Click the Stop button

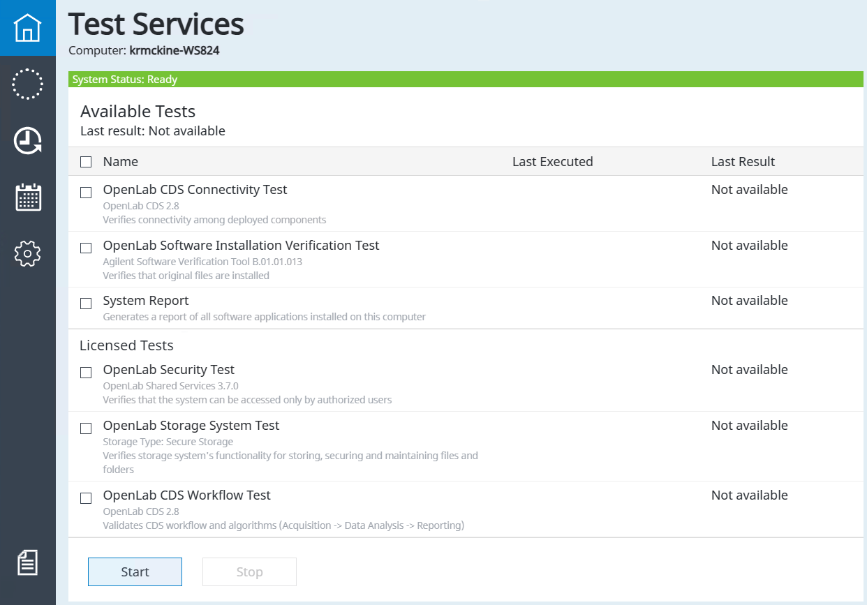click(249, 572)
